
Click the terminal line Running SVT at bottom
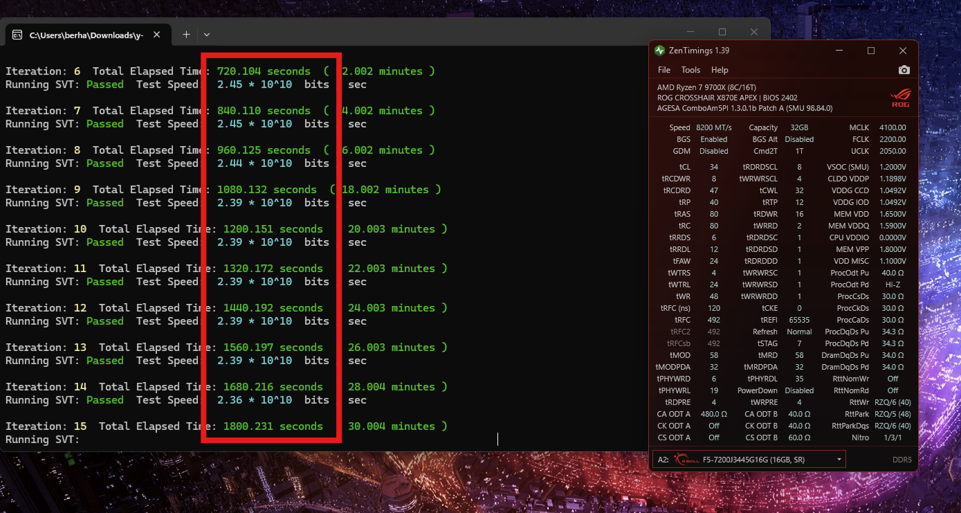point(43,440)
